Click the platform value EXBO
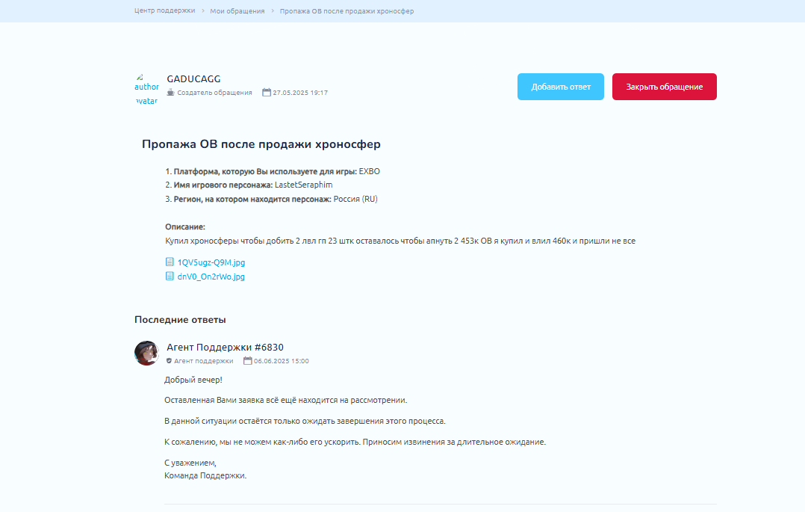Screen dimensions: 805x512 pyautogui.click(x=369, y=172)
